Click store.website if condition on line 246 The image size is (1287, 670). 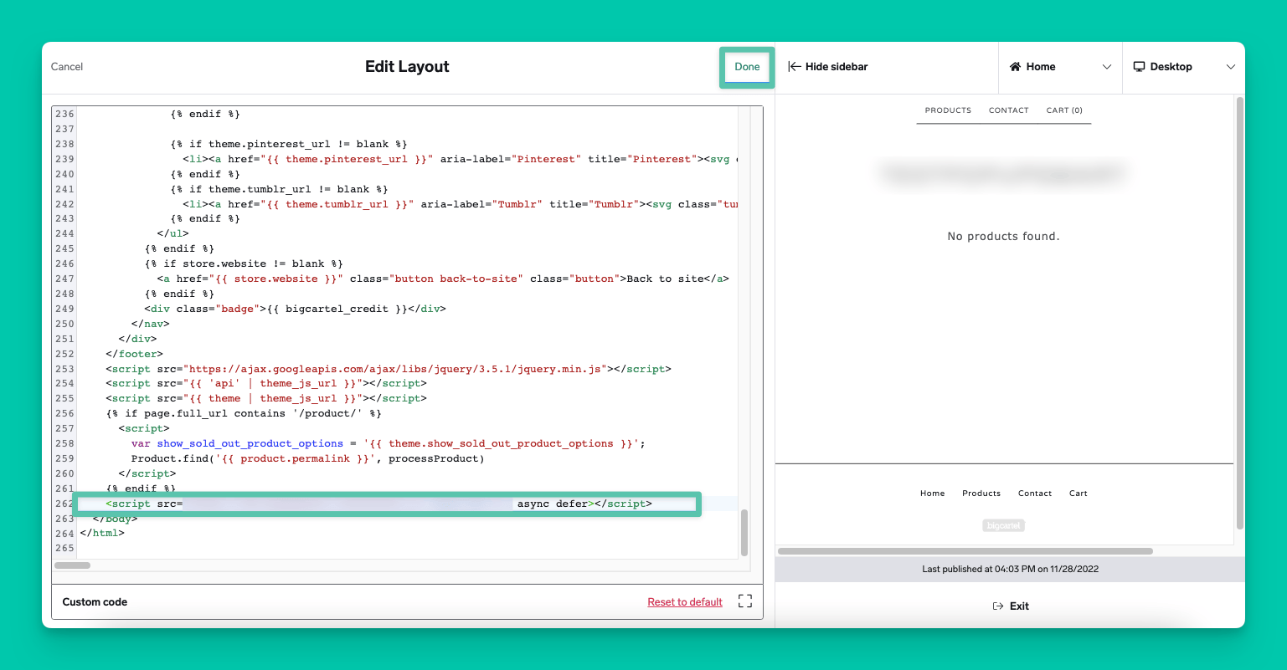(244, 263)
